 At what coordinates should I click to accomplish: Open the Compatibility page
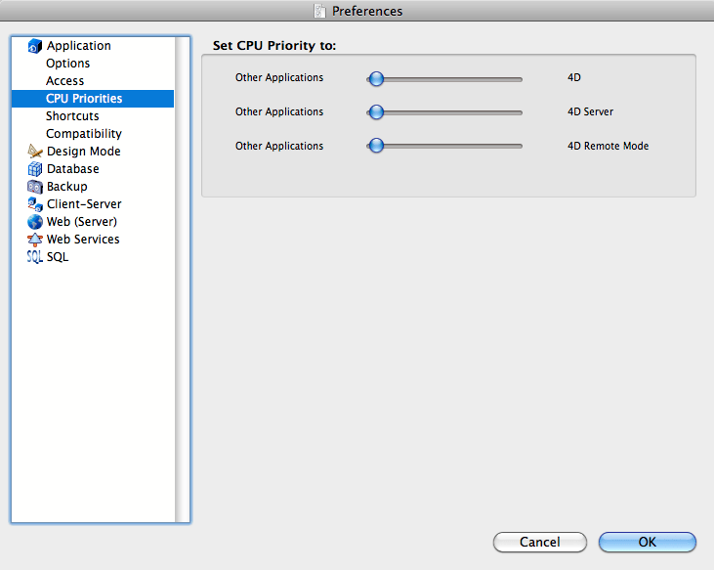point(84,134)
